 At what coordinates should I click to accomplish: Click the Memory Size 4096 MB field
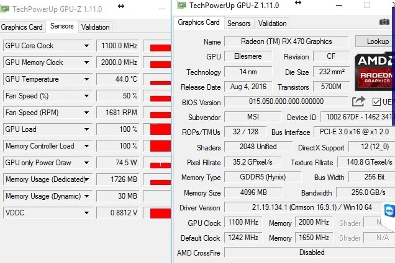pos(253,192)
